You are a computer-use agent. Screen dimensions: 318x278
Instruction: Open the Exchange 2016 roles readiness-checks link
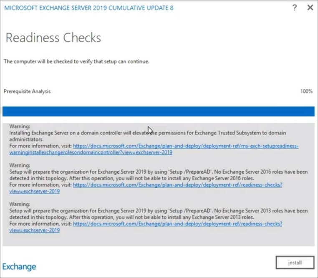(x=146, y=188)
